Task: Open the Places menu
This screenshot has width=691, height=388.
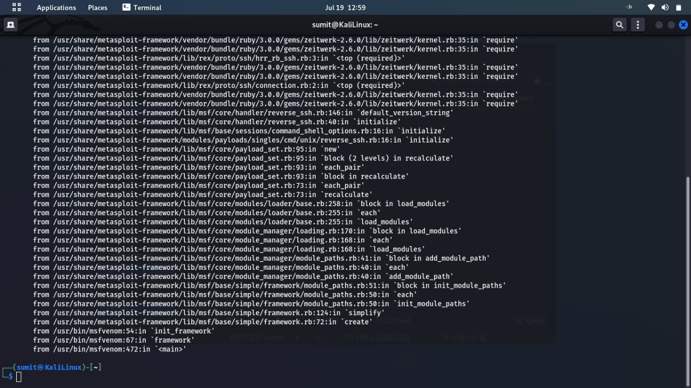Action: coord(98,8)
